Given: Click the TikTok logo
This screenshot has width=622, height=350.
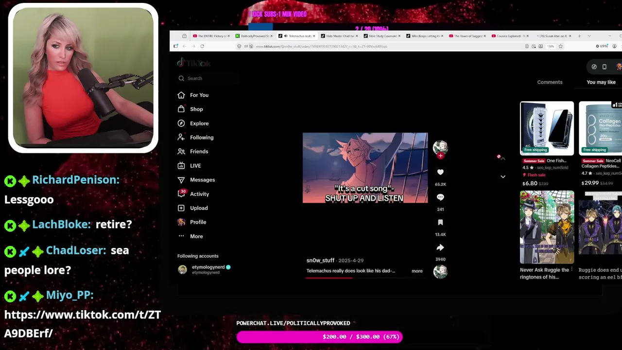Looking at the screenshot, I should tap(194, 63).
